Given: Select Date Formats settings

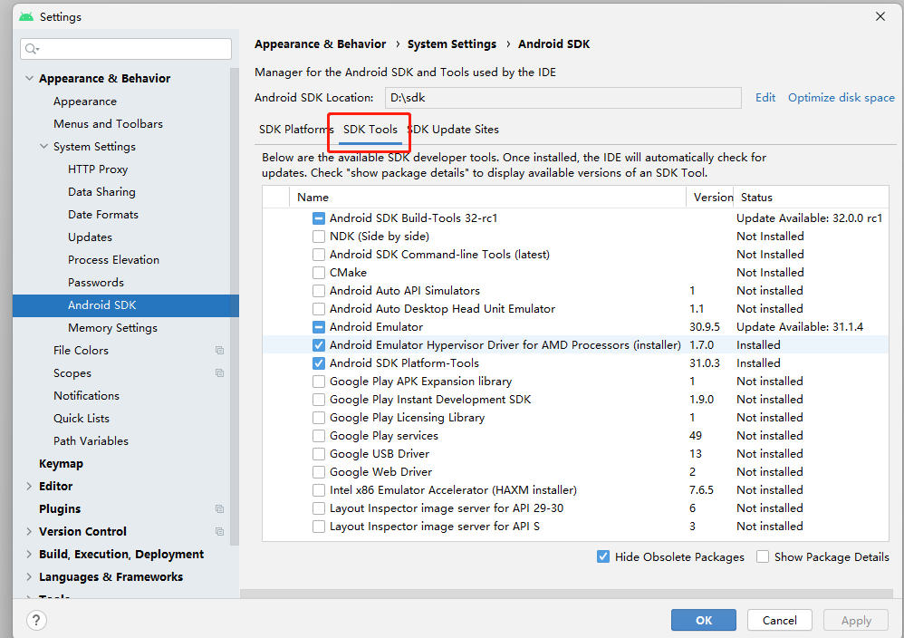Looking at the screenshot, I should (x=102, y=214).
